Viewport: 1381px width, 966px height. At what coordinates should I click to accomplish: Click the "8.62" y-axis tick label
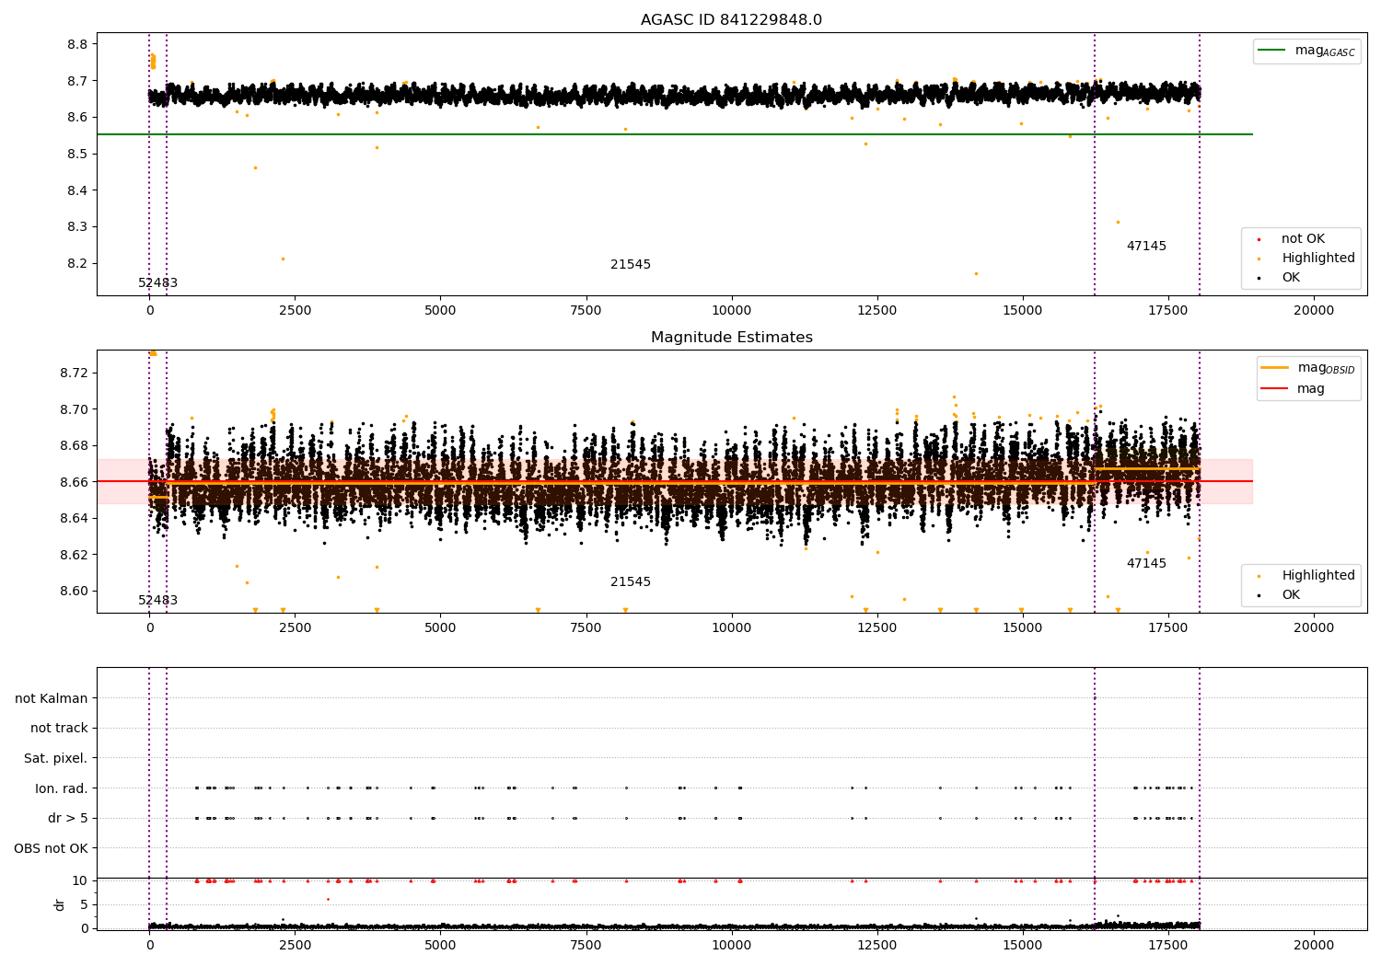74,555
